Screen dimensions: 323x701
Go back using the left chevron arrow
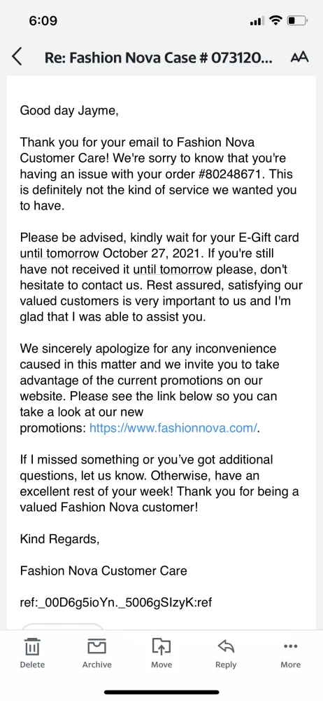point(17,57)
